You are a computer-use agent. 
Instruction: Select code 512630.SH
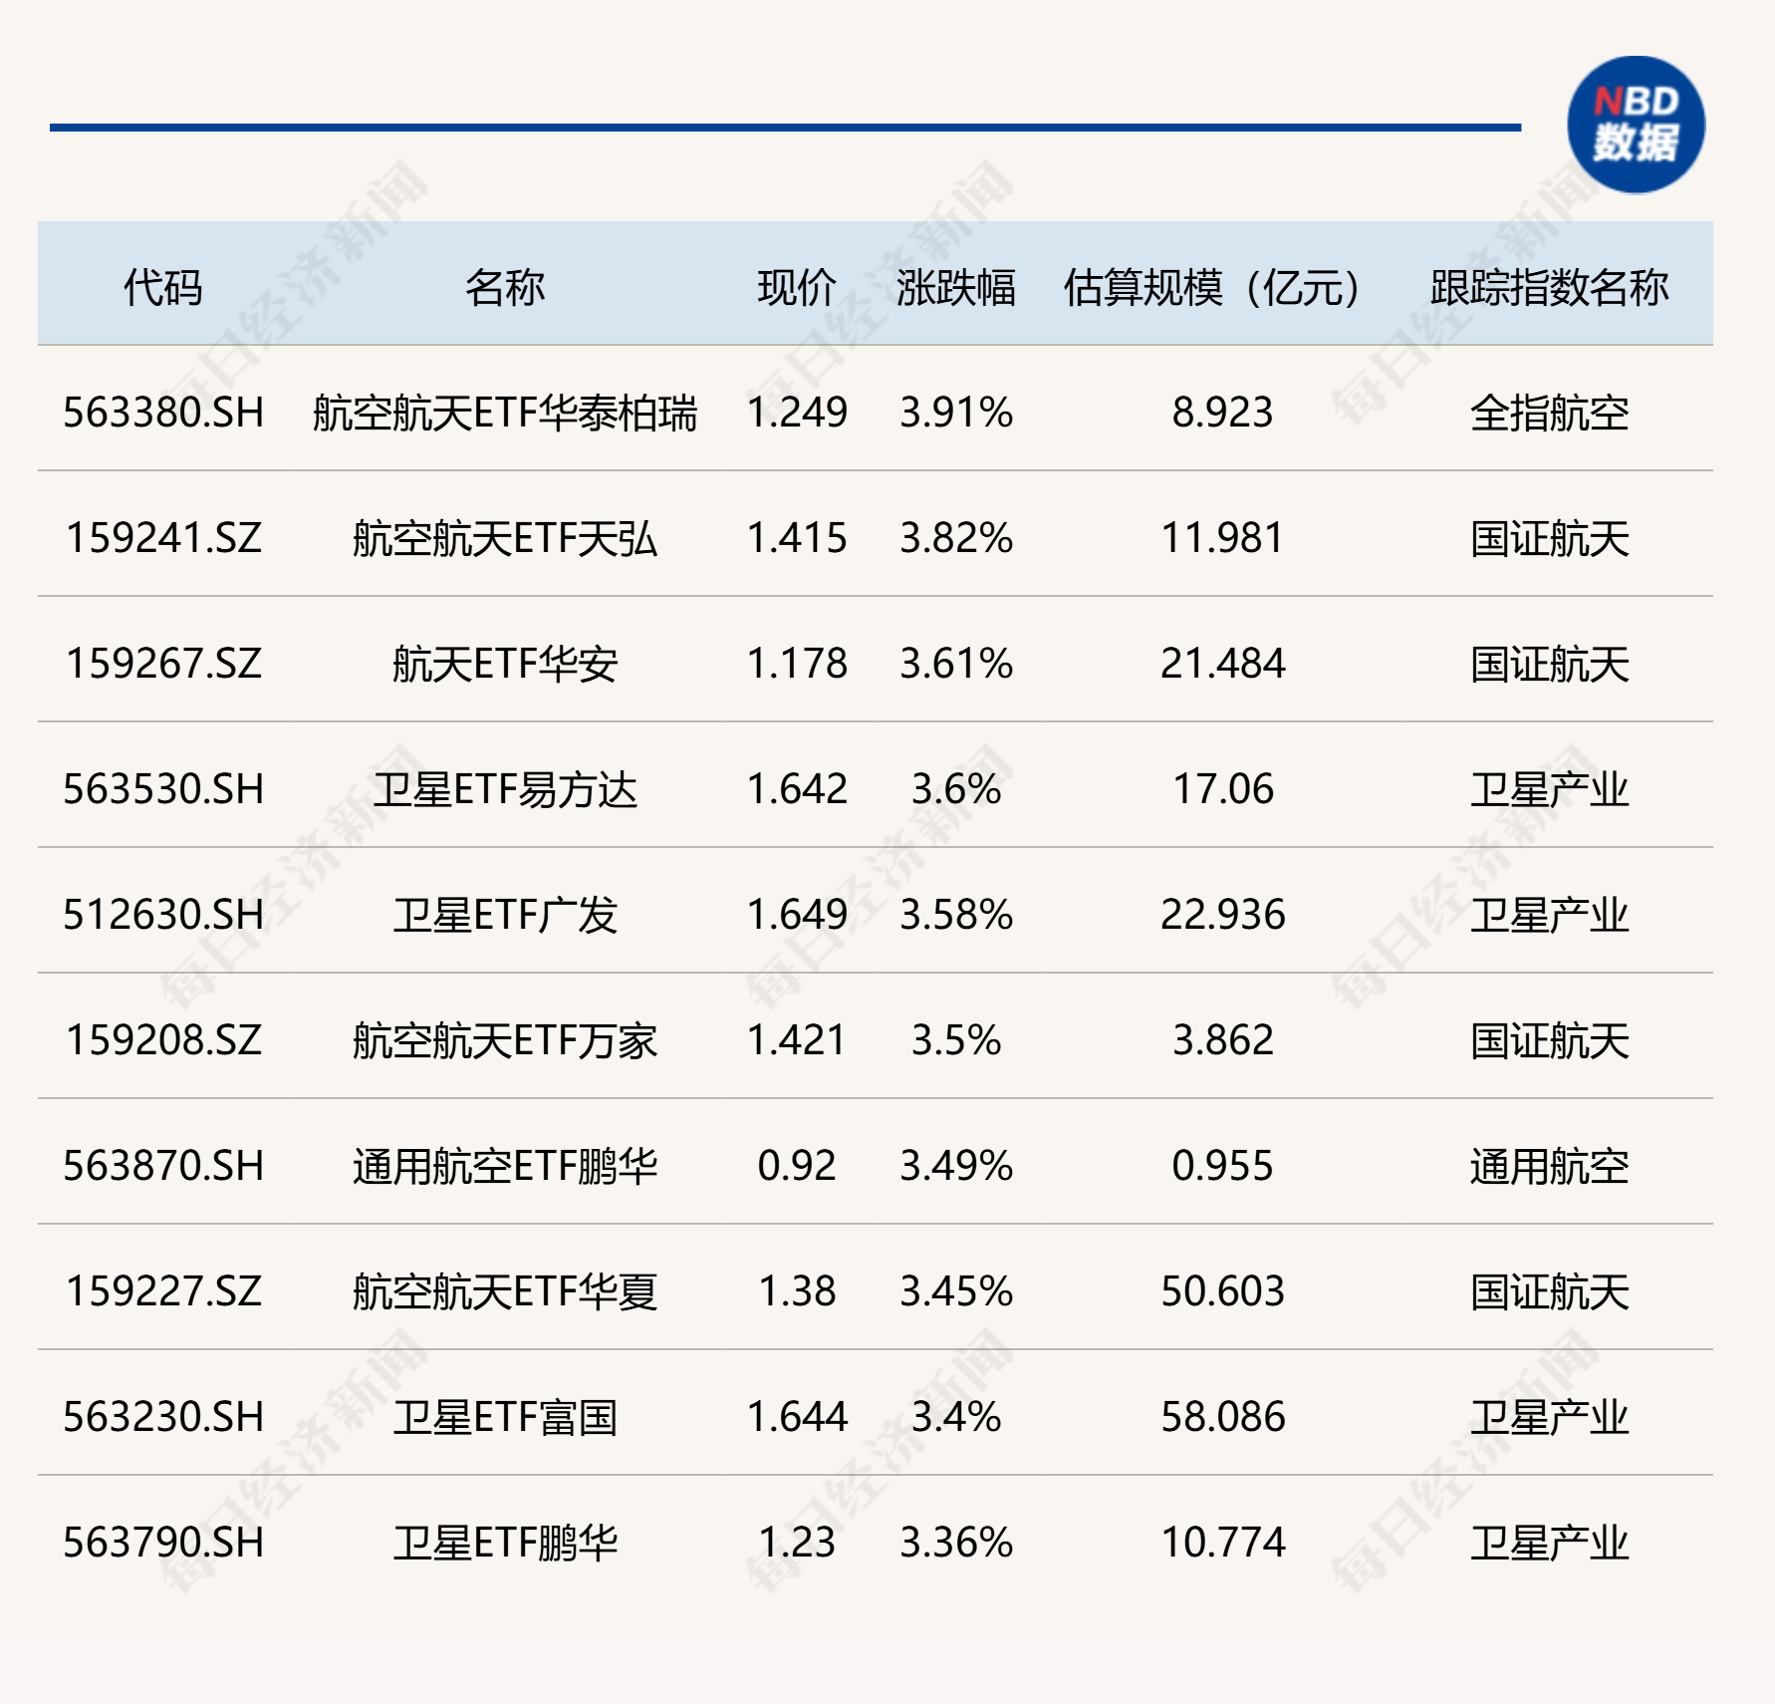(163, 915)
